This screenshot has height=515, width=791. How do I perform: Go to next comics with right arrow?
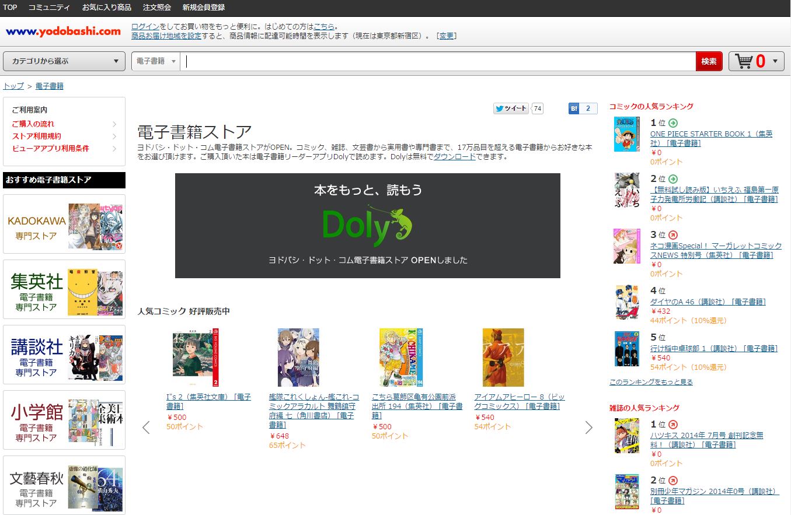(x=588, y=428)
